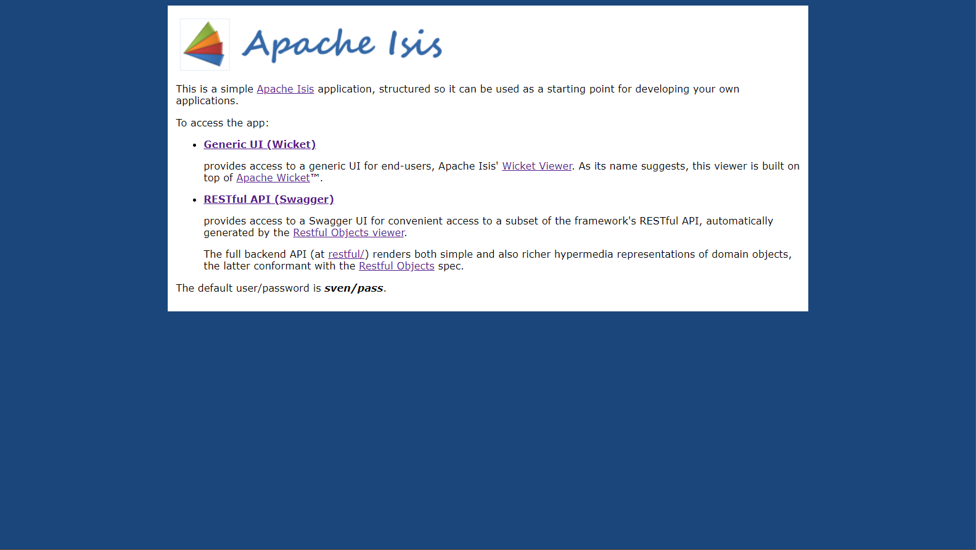Click 'This is a simple' intro text

pyautogui.click(x=215, y=89)
